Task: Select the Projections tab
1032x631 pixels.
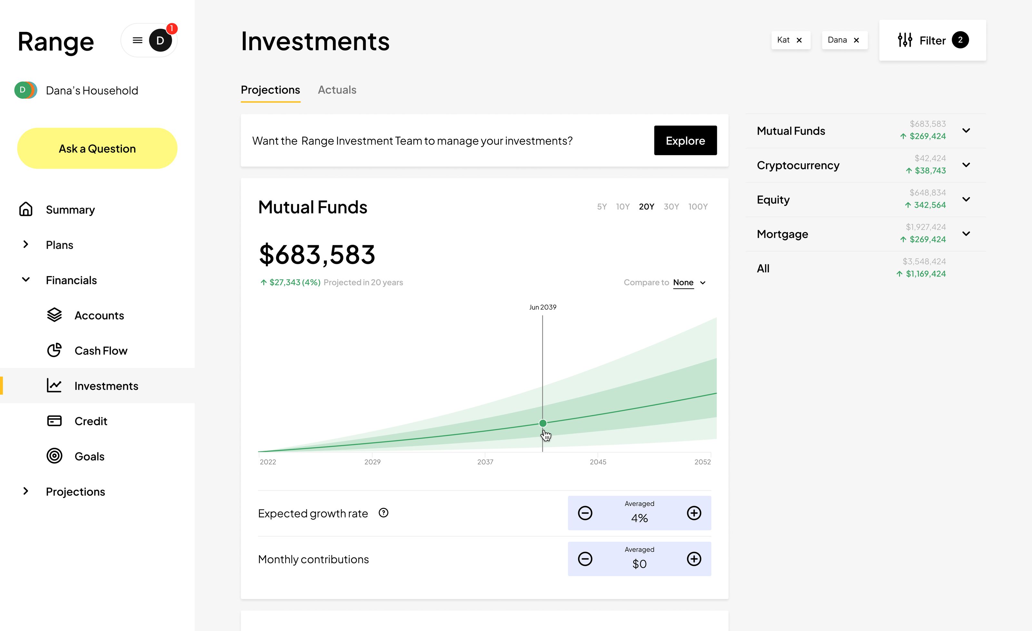Action: click(270, 90)
